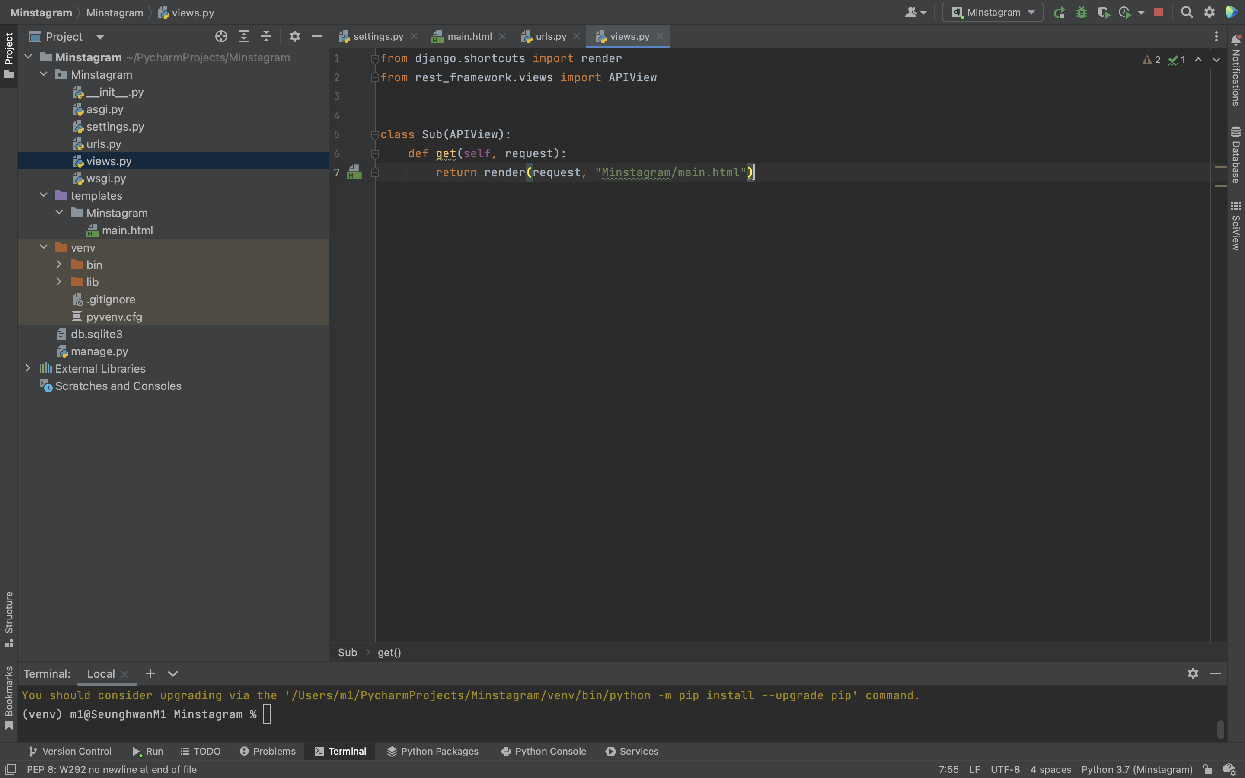Expand External Libraries node
The image size is (1245, 778).
(28, 368)
